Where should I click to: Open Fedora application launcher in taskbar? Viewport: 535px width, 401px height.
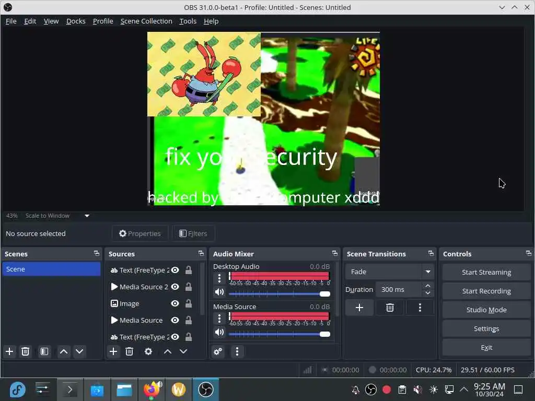(17, 390)
